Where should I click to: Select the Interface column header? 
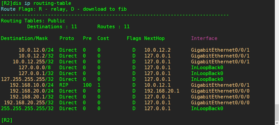point(204,38)
